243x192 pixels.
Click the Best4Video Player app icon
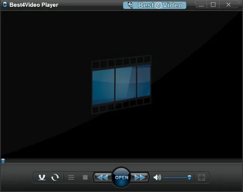tap(5, 5)
